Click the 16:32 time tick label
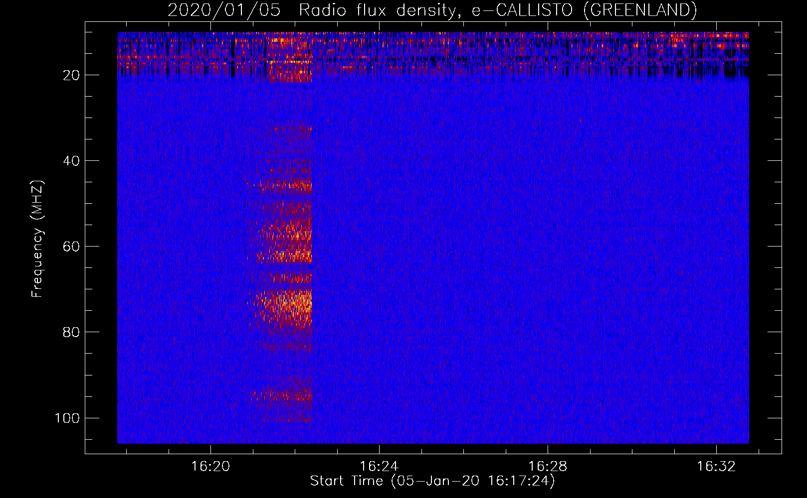This screenshot has width=807, height=498. pos(716,467)
